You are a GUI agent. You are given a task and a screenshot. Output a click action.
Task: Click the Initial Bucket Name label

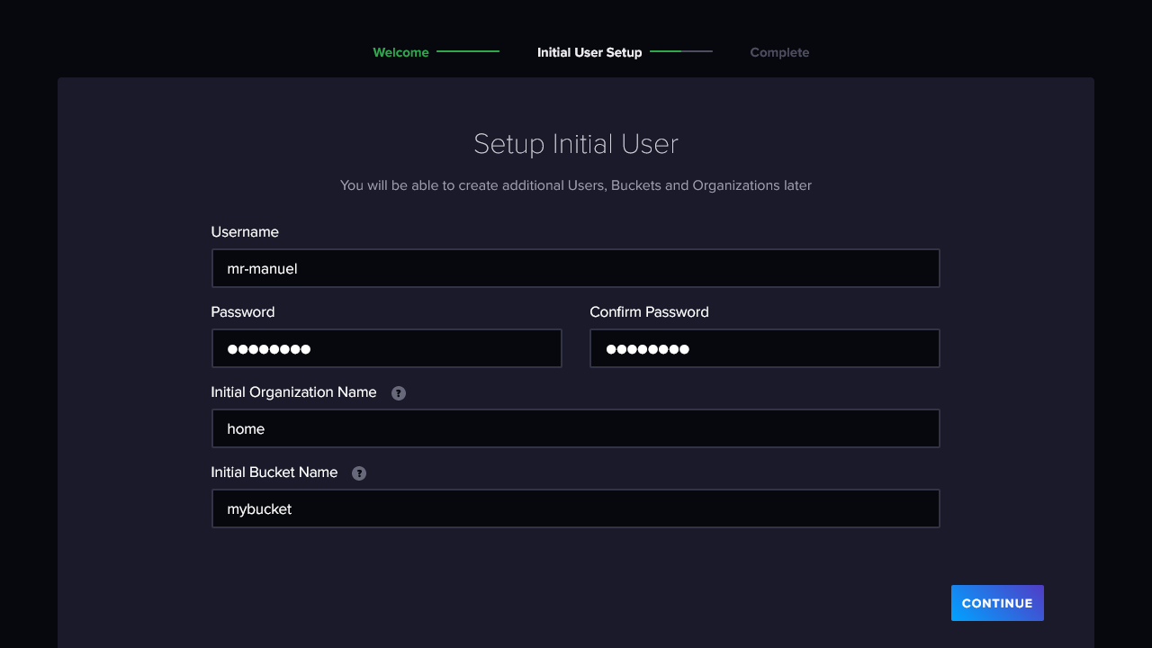[x=274, y=472]
